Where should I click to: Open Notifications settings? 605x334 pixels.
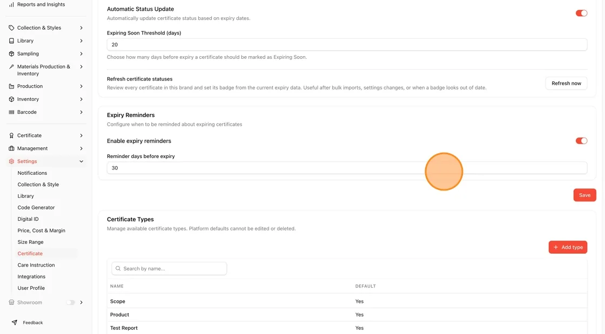point(32,173)
